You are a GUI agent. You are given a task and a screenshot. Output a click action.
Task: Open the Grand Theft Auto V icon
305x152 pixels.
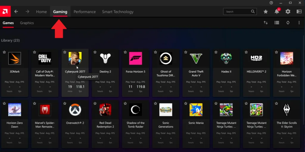(x=196, y=58)
